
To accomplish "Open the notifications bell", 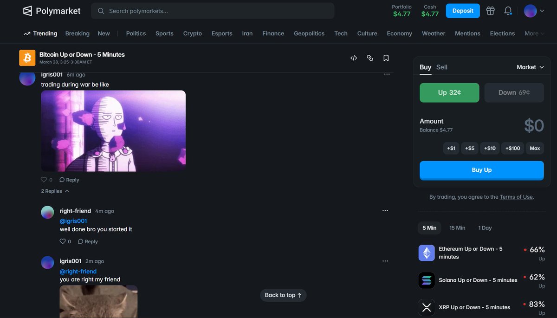I will point(508,11).
